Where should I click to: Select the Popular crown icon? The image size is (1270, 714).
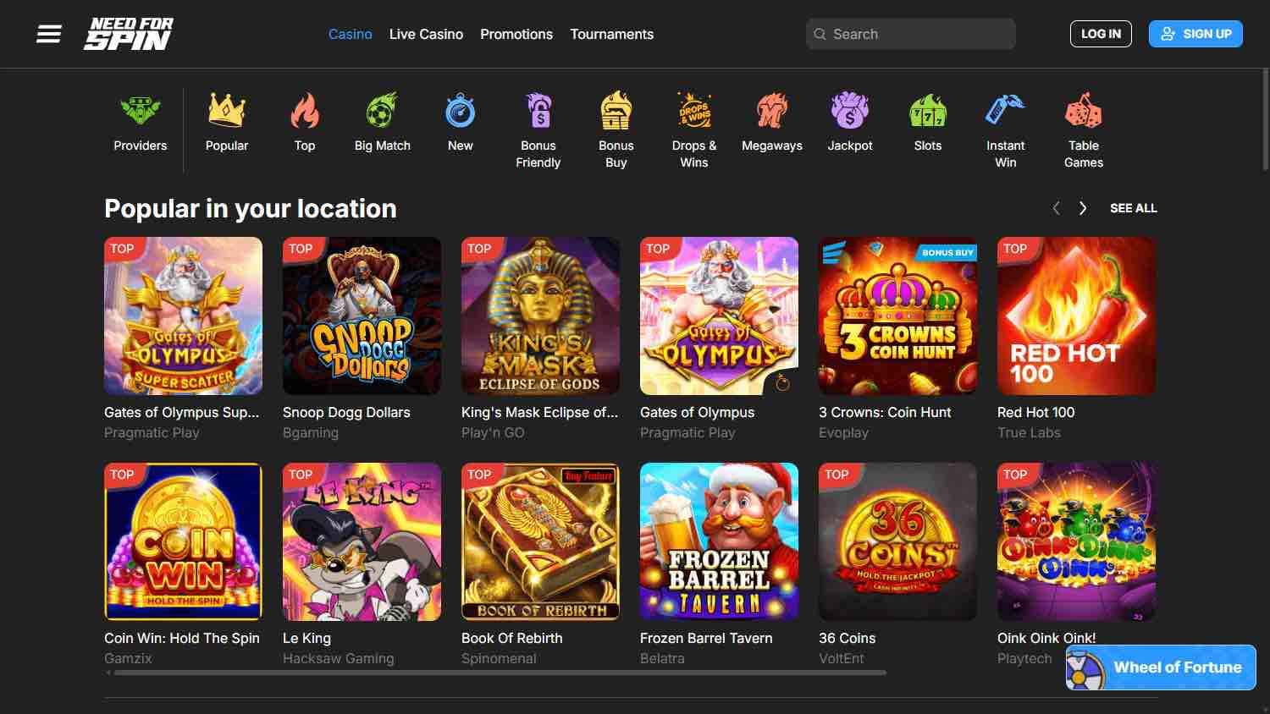point(227,111)
